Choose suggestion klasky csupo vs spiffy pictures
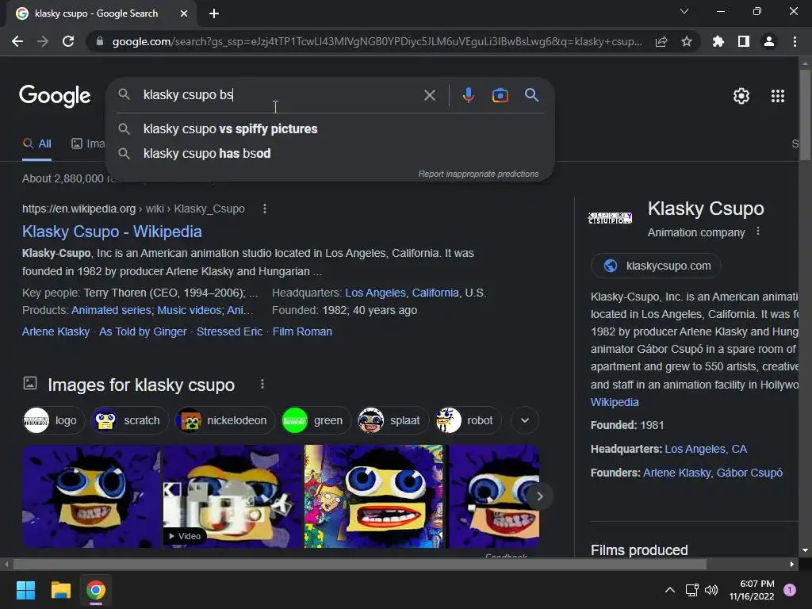Screen dimensions: 812x609 point(331,129)
